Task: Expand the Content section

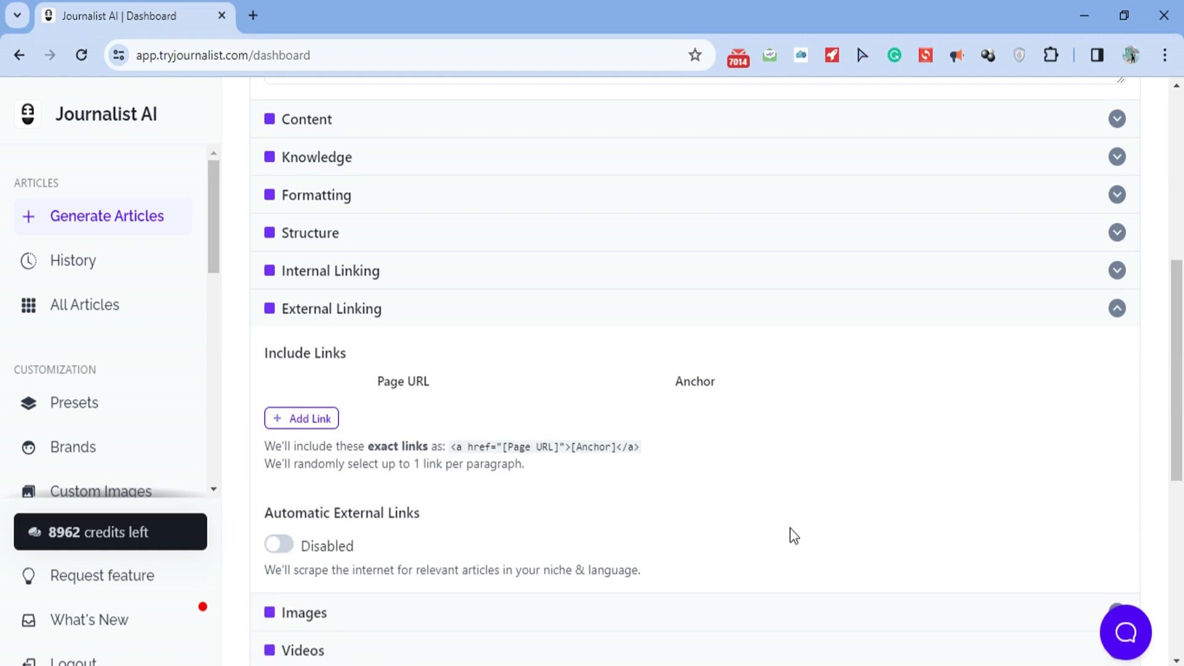Action: (x=694, y=119)
